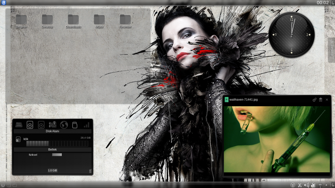
Task: Open the Desktop folder icon
Action: click(x=47, y=21)
